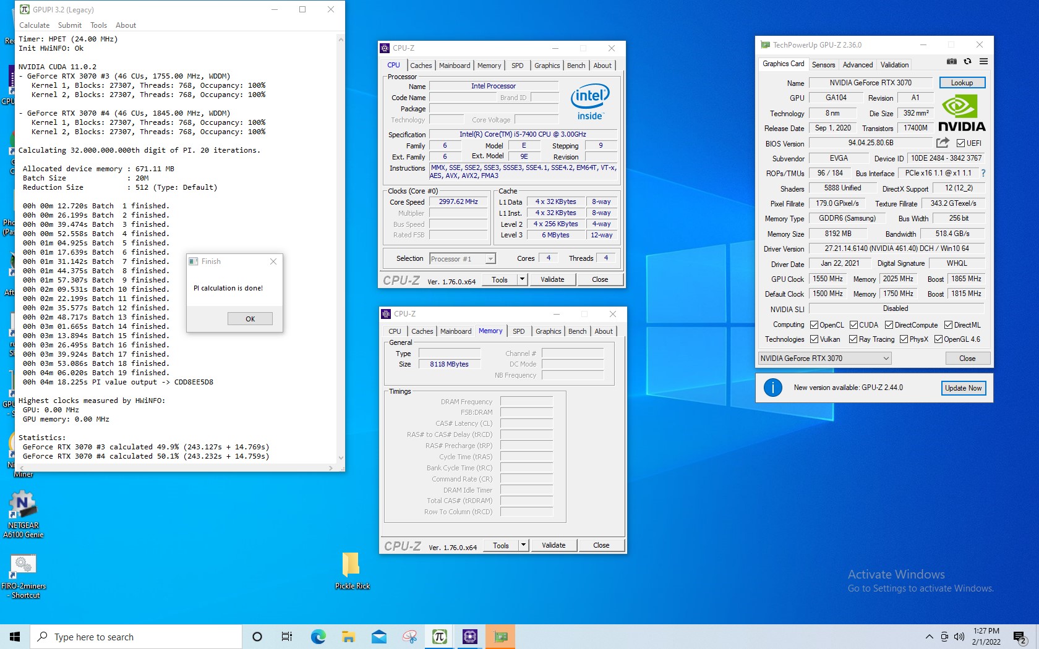The height and width of the screenshot is (649, 1039).
Task: Show hidden tray icons chevron
Action: pos(929,637)
